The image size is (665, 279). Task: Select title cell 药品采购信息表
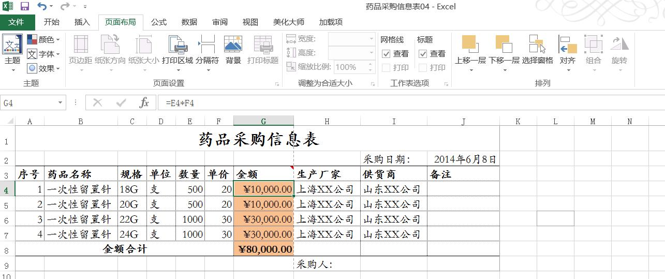[x=258, y=139]
